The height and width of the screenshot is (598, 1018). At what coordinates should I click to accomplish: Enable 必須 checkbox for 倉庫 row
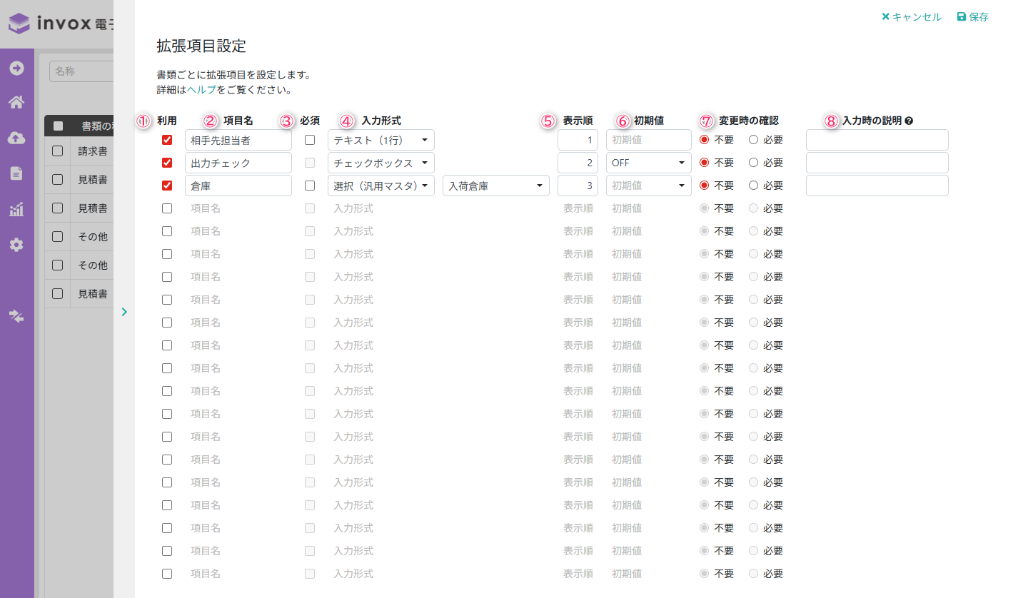(x=310, y=186)
